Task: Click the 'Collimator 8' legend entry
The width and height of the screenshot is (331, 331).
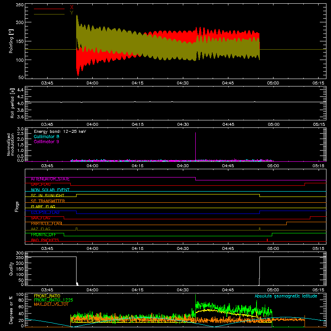Action: 46,137
